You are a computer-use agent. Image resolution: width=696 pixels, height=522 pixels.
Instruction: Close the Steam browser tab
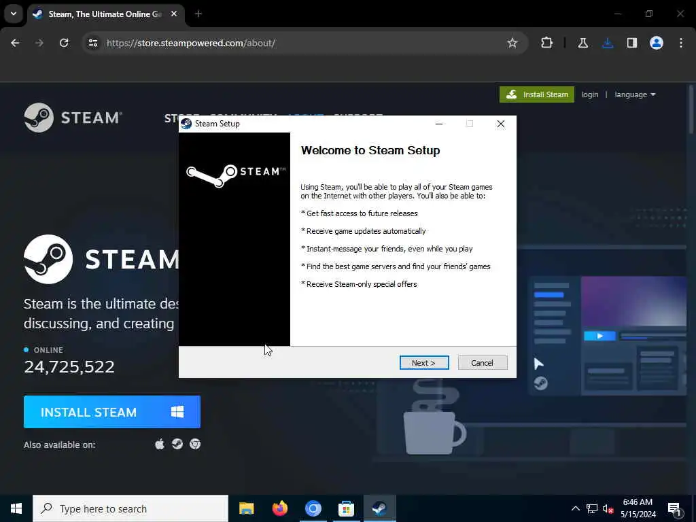(x=174, y=14)
